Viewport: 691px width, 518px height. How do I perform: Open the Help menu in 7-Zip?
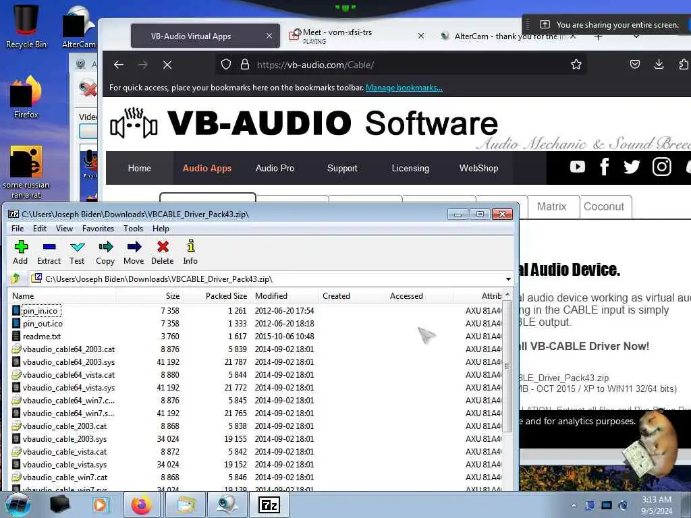coord(161,228)
